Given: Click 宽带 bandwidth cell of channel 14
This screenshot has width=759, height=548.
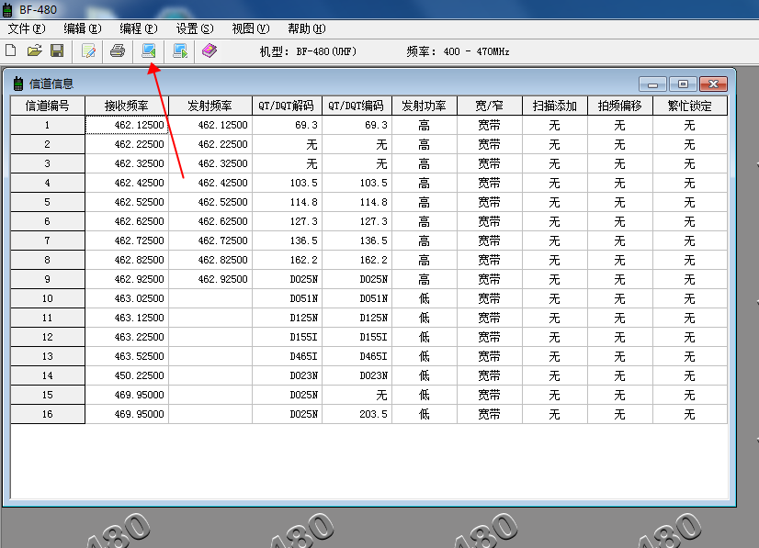Looking at the screenshot, I should coord(490,375).
